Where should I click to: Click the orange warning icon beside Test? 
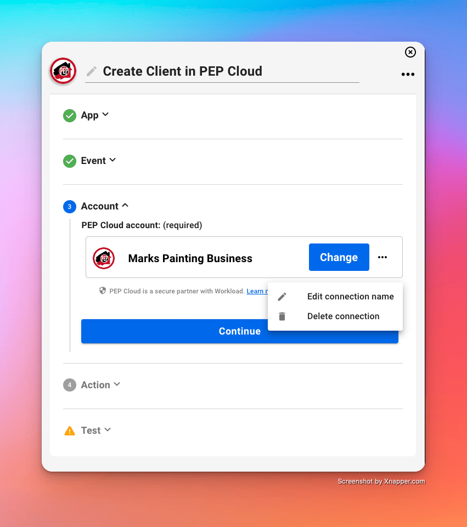point(70,431)
